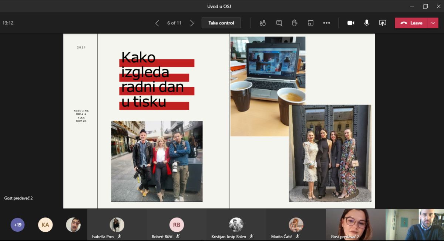Share your screen content
The image size is (444, 241).
click(x=383, y=23)
